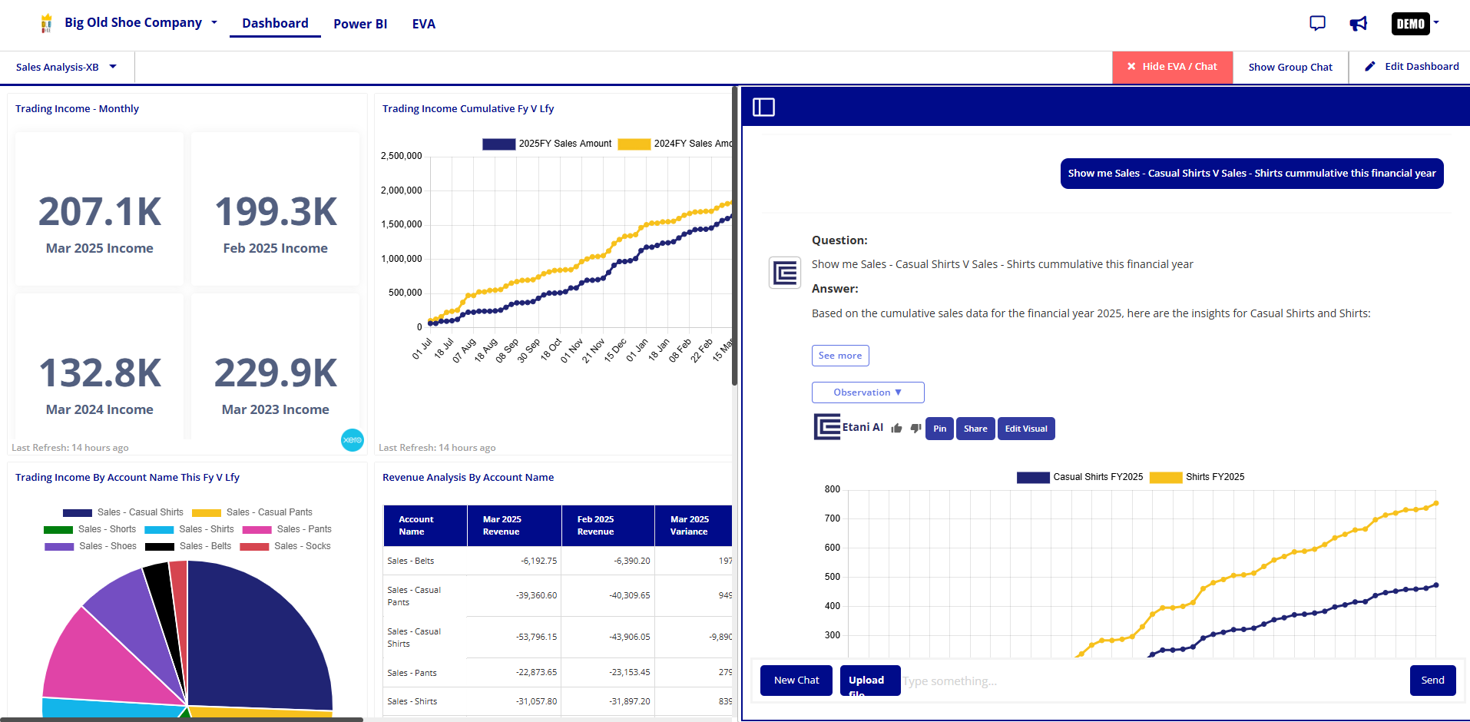
Task: Click the pencil icon on Edit Dashboard
Action: 1369,67
